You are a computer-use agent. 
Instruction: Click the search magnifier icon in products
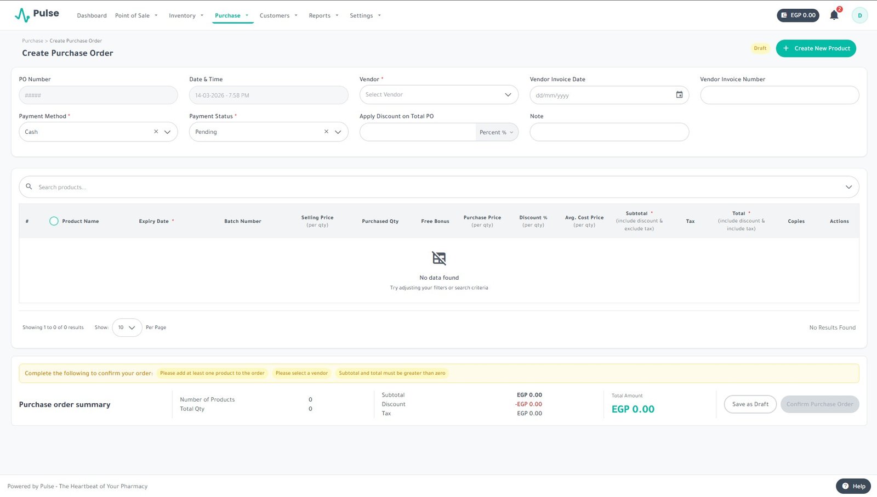pyautogui.click(x=29, y=187)
